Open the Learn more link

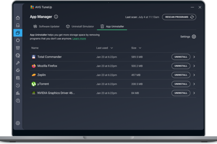point(79,39)
